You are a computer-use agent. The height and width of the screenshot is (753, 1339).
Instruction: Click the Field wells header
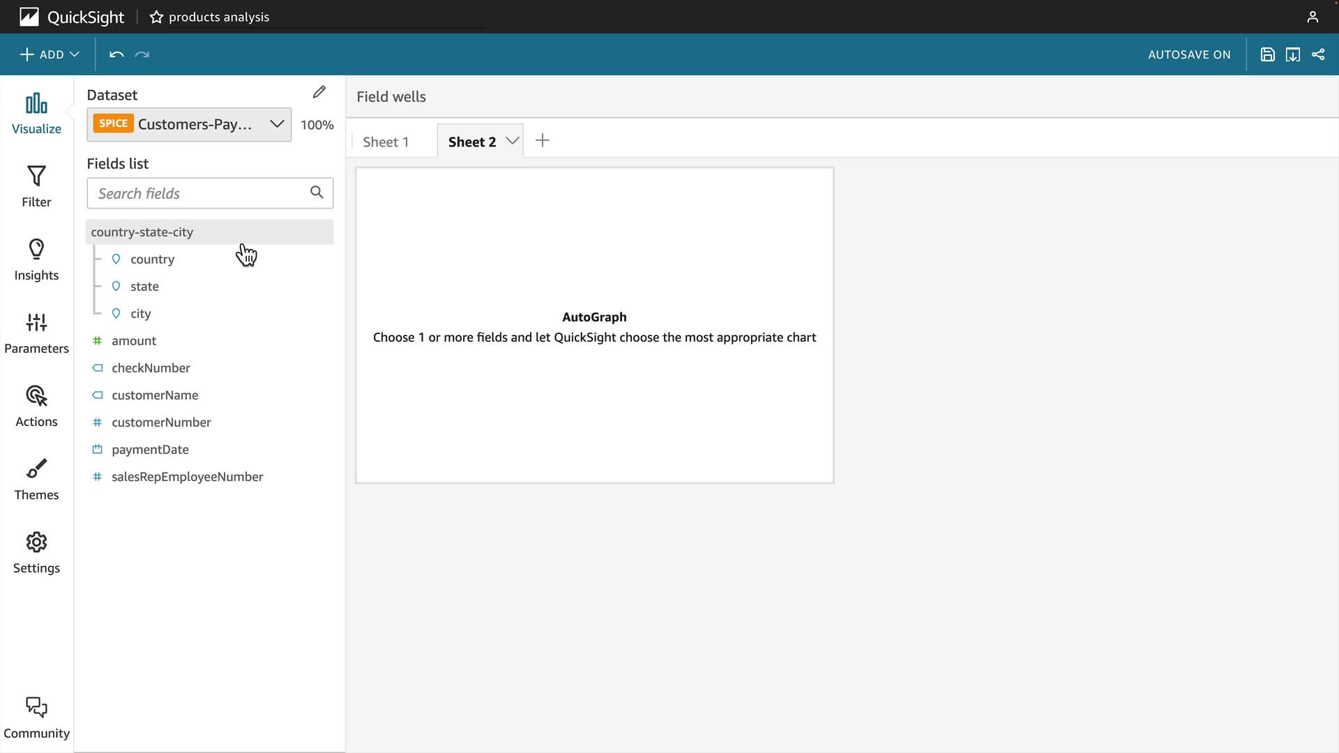click(x=391, y=97)
